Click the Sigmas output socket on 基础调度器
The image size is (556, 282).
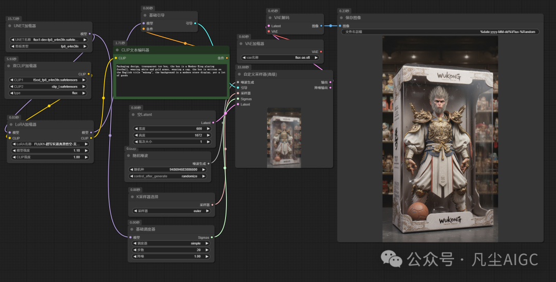(212, 237)
